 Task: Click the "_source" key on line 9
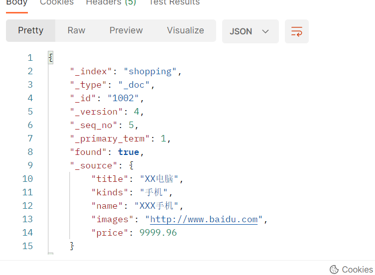click(x=94, y=165)
